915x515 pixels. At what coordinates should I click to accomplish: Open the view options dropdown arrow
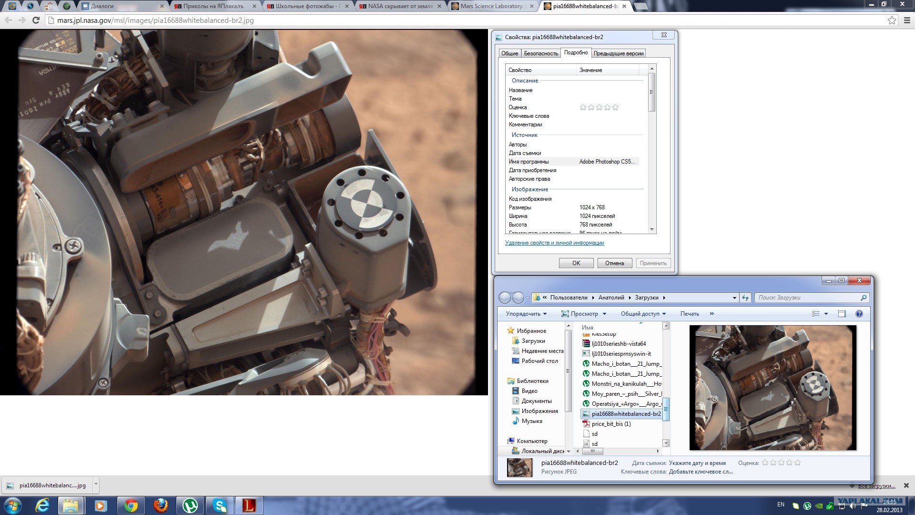tap(826, 314)
